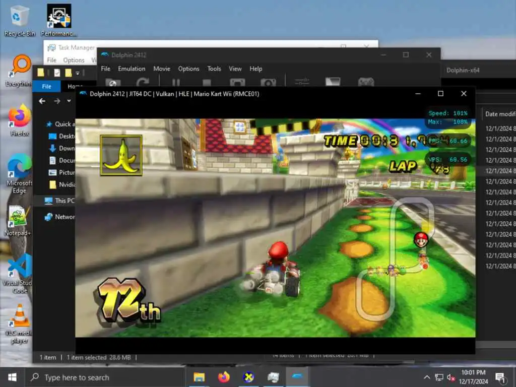516x387 pixels.
Task: Open the File menu in Dolphin
Action: pos(106,69)
